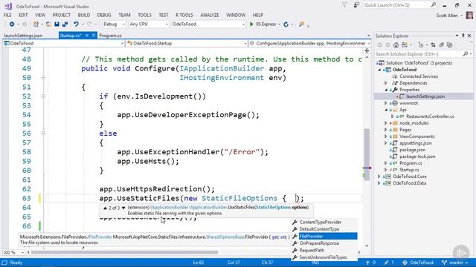Click the notifications flag icon in the title bar
The image size is (476, 267).
(344, 4)
